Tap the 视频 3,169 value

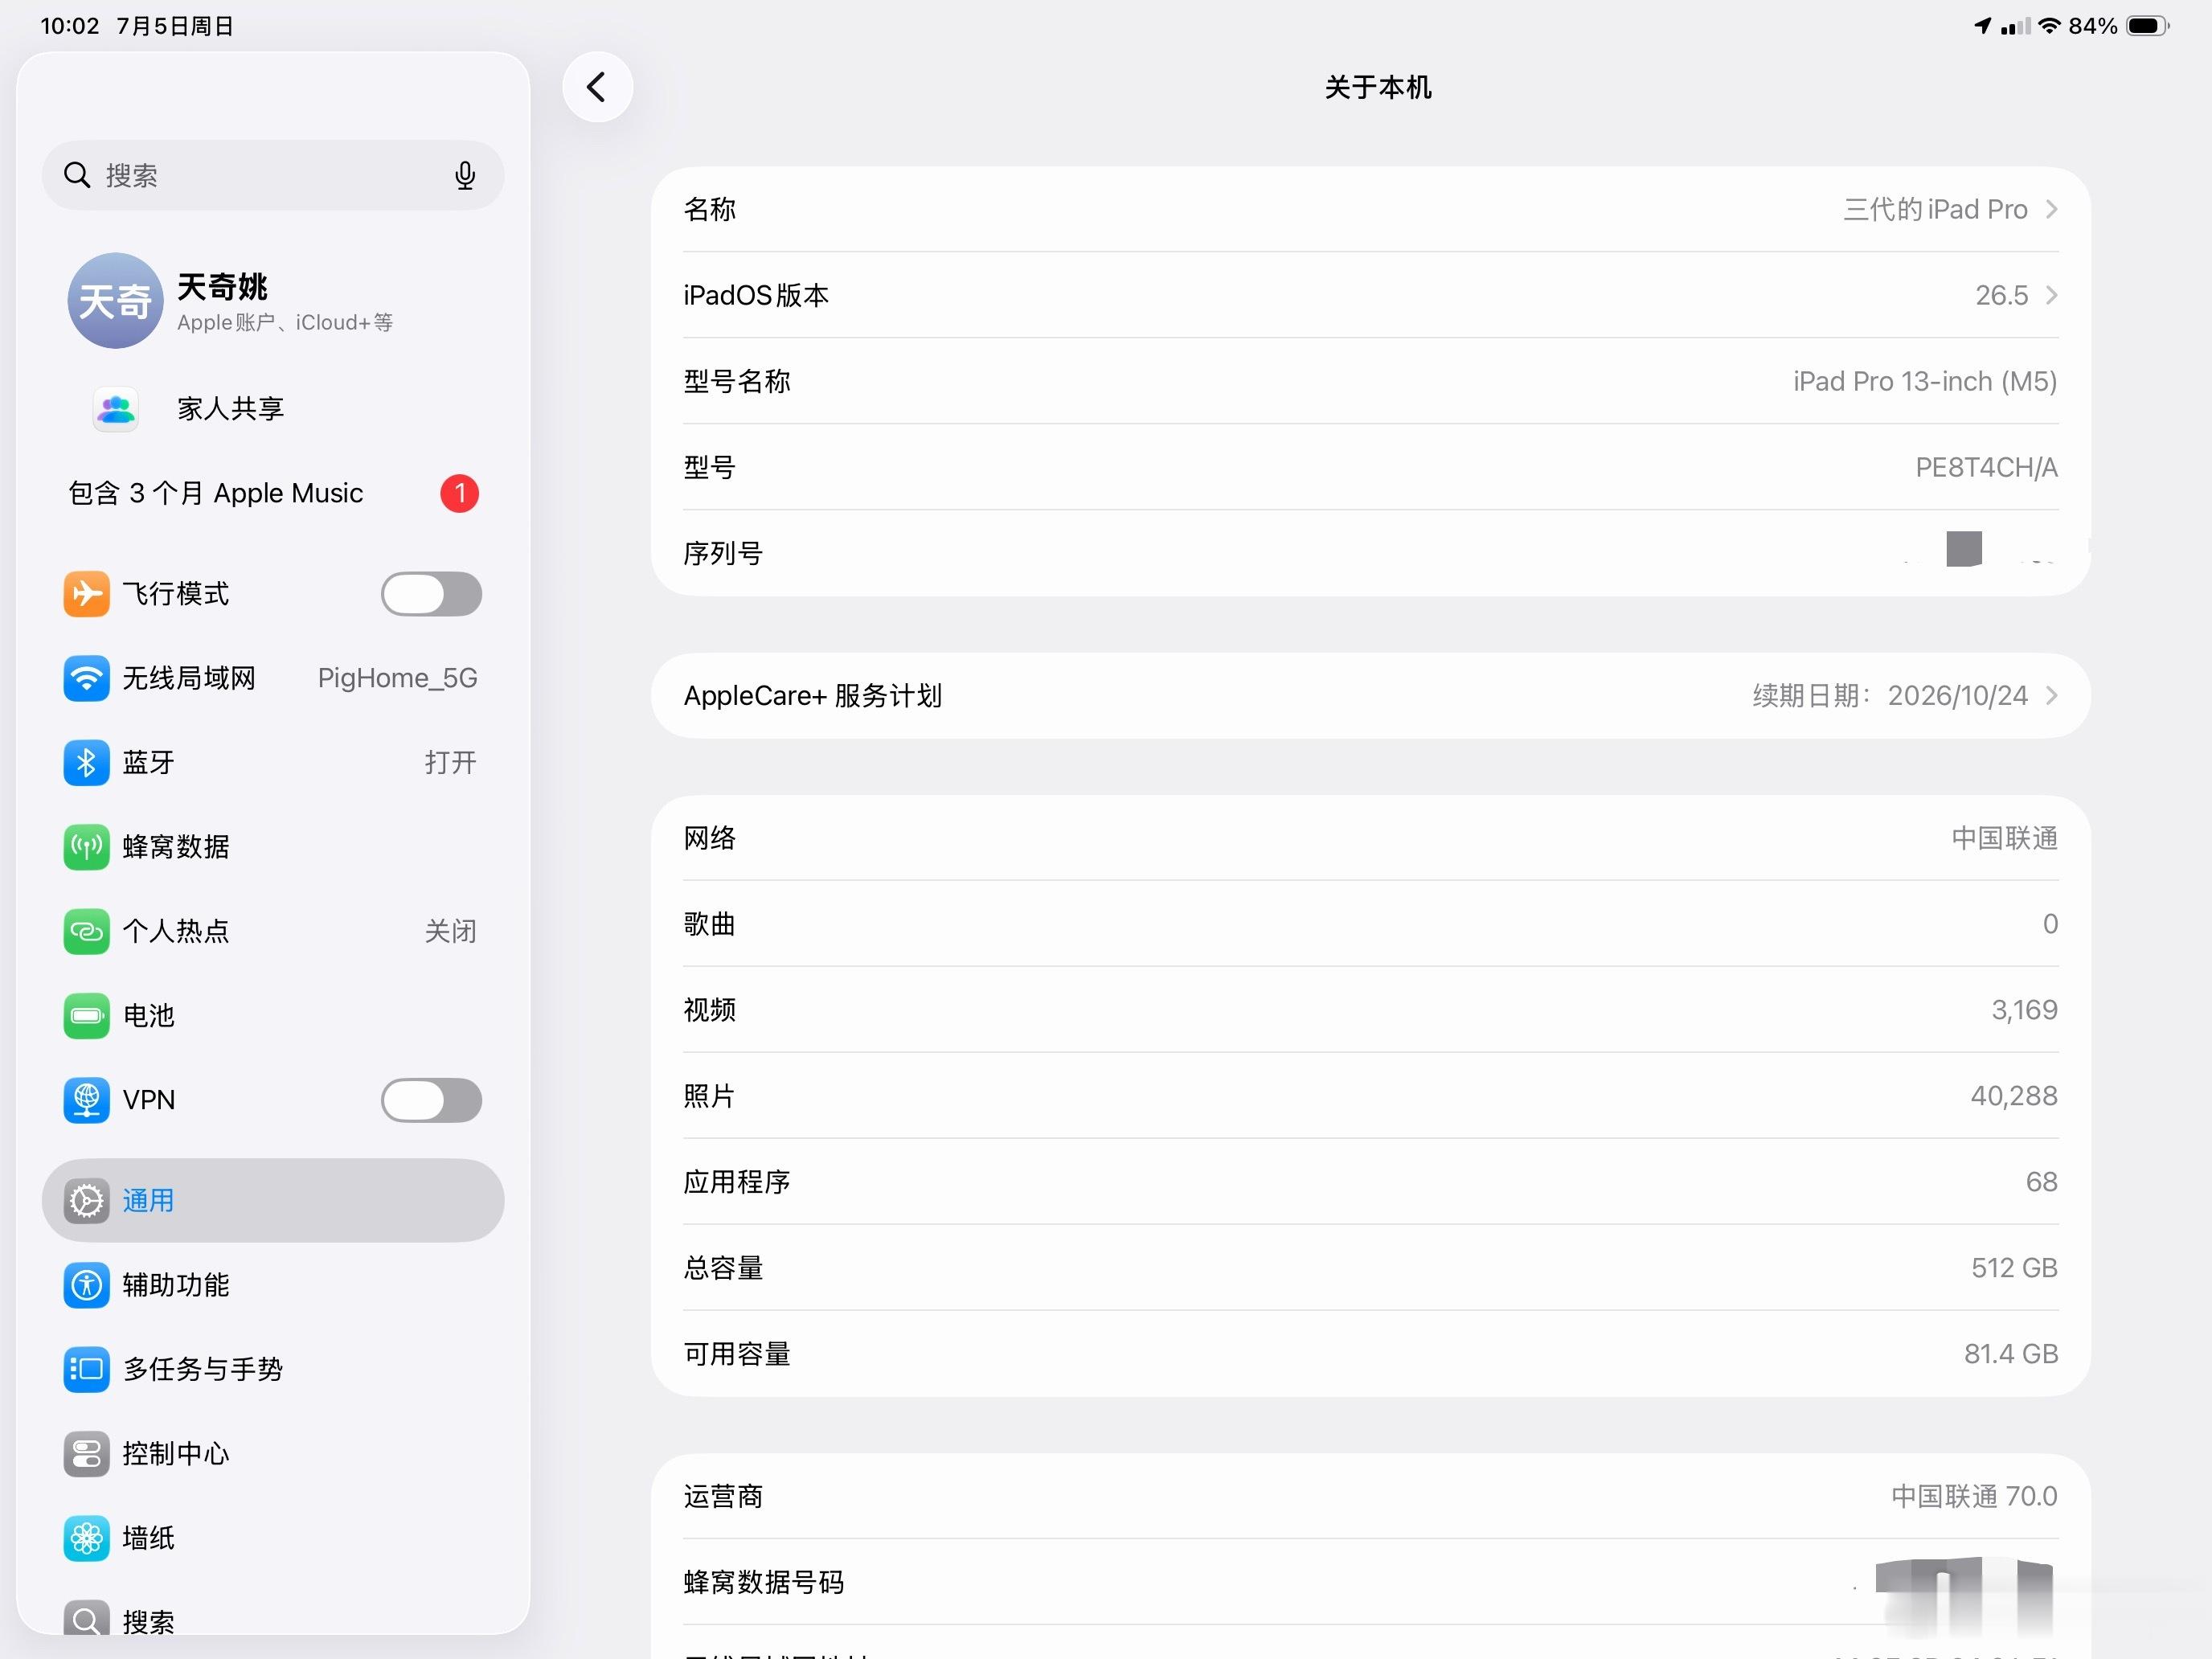[x=2024, y=1010]
